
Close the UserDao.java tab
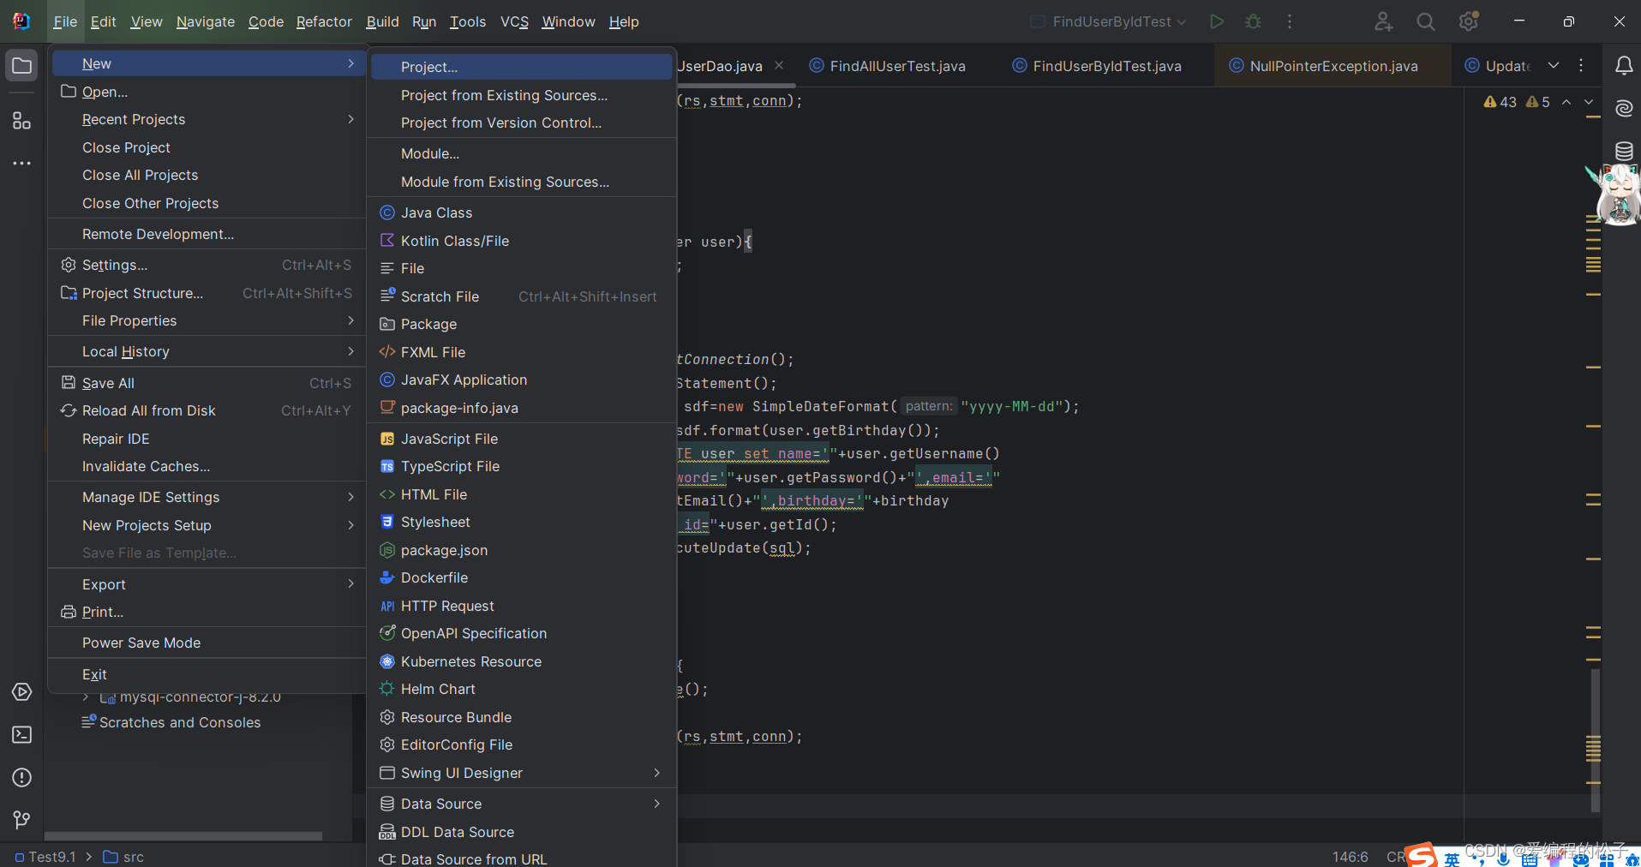click(779, 65)
